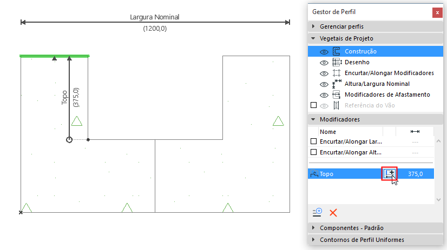Click the modifiers list scroll up arrow
The width and height of the screenshot is (447, 250).
(x=438, y=141)
